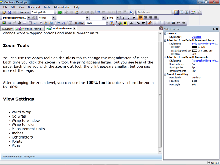
Task: Collapse the General section in Style Inspector
Action: coord(165,34)
